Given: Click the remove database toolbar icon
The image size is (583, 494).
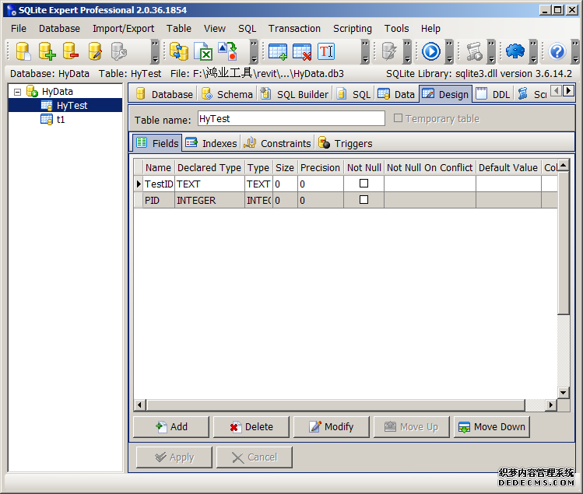Looking at the screenshot, I should (x=71, y=51).
